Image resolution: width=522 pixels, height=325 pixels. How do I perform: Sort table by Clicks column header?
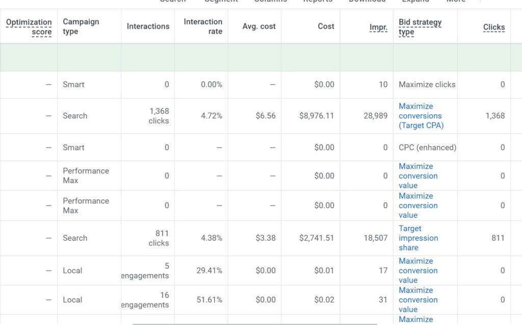click(x=494, y=28)
